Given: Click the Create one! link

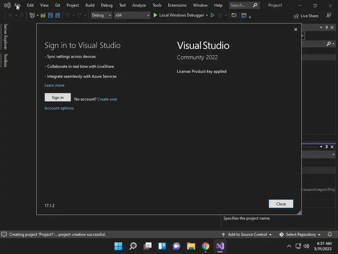Looking at the screenshot, I should 107,99.
